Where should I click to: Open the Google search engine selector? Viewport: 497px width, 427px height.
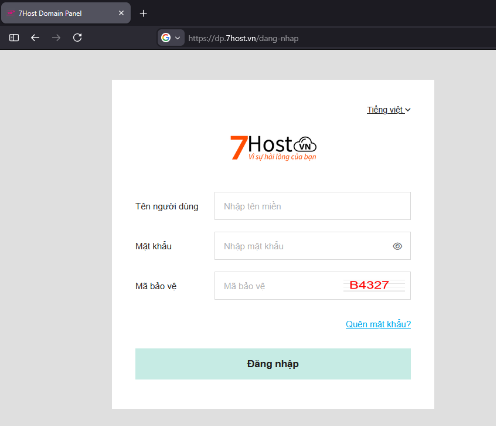171,38
